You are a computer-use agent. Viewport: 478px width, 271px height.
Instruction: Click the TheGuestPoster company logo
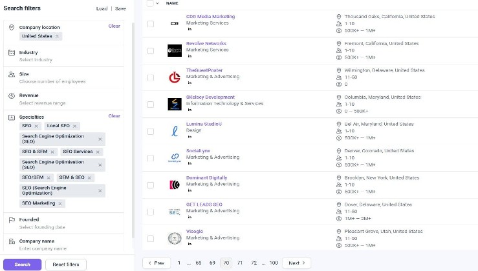(174, 77)
